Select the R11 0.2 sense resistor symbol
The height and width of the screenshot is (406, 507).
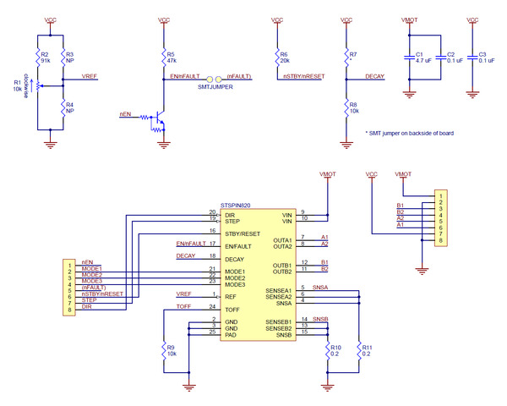(359, 351)
